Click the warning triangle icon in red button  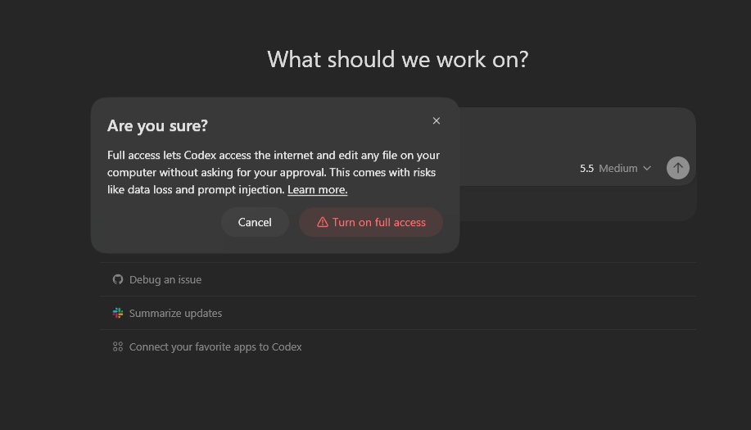[323, 222]
